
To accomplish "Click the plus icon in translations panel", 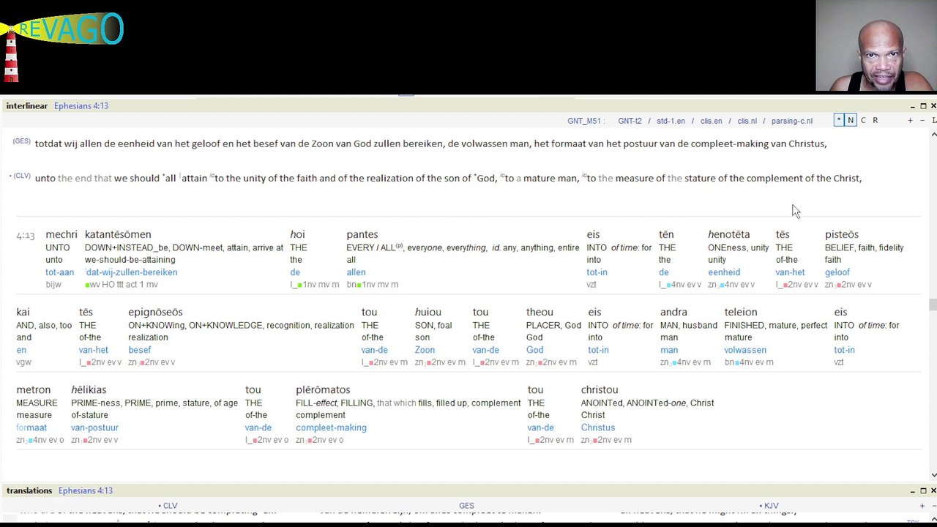I will click(922, 506).
